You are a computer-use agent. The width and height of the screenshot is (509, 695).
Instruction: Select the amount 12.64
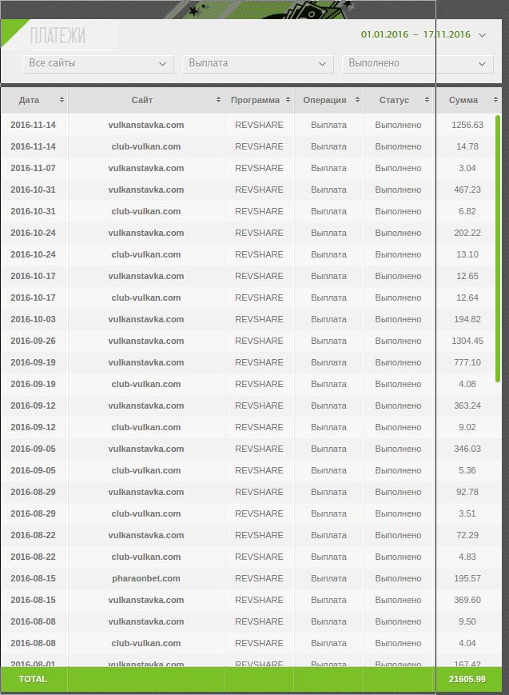(x=467, y=298)
